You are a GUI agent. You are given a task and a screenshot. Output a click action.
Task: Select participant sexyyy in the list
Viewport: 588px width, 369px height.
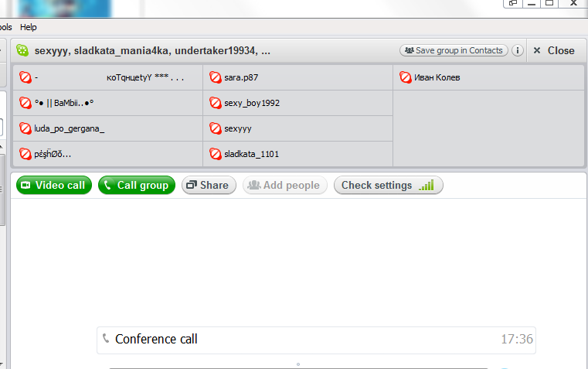coord(297,128)
